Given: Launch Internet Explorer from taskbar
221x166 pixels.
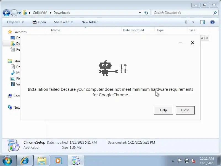Looking at the screenshot, I should [25, 160].
